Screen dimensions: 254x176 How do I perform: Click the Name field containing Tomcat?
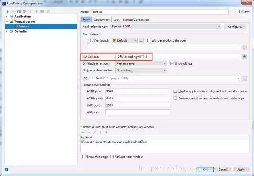pyautogui.click(x=160, y=11)
